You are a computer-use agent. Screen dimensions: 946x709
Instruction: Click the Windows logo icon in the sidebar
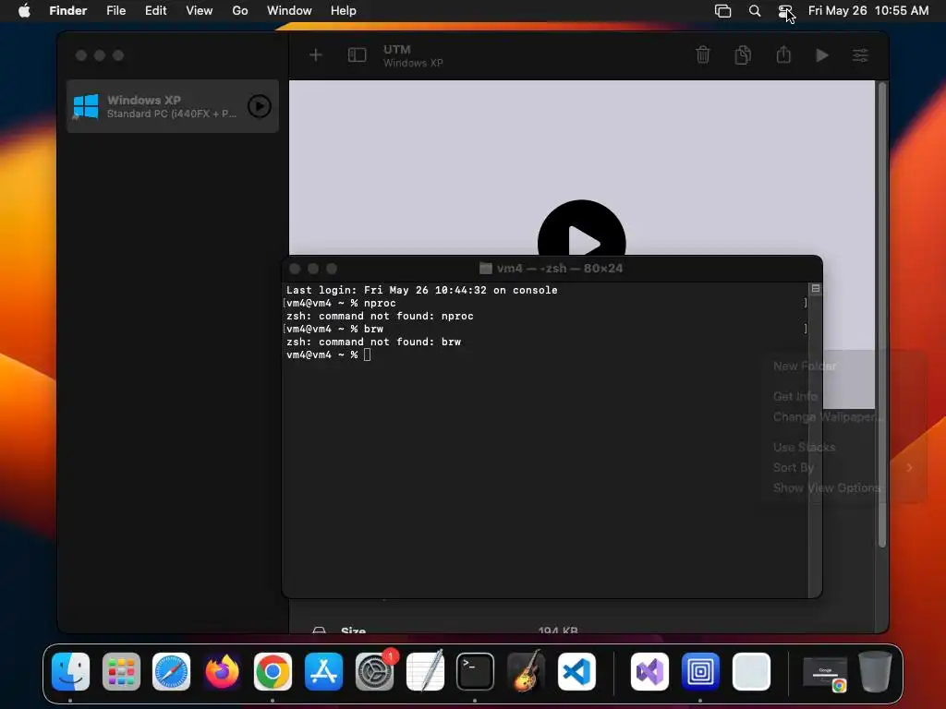pyautogui.click(x=86, y=106)
